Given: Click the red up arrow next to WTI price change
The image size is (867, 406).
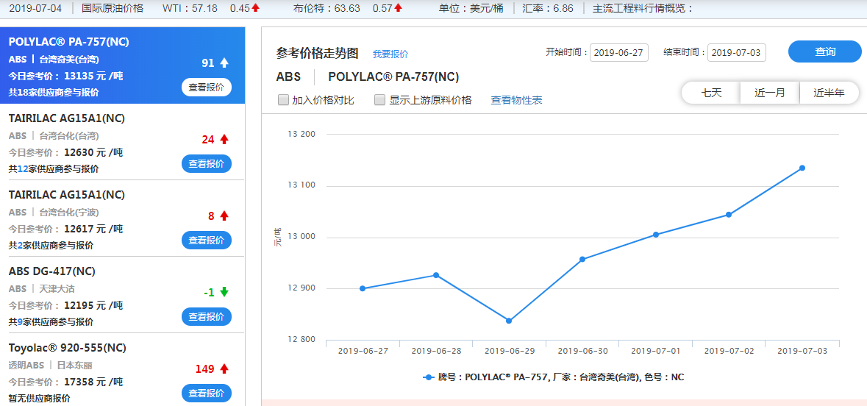Looking at the screenshot, I should click(256, 8).
